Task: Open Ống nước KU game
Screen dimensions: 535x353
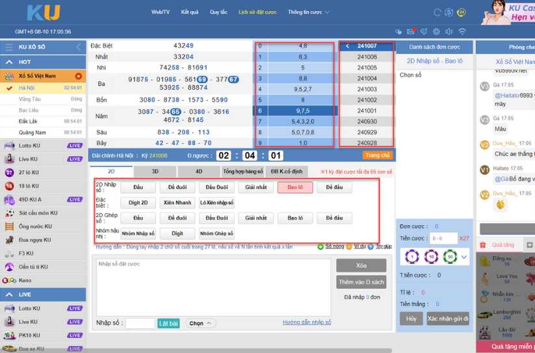Action: [x=43, y=226]
